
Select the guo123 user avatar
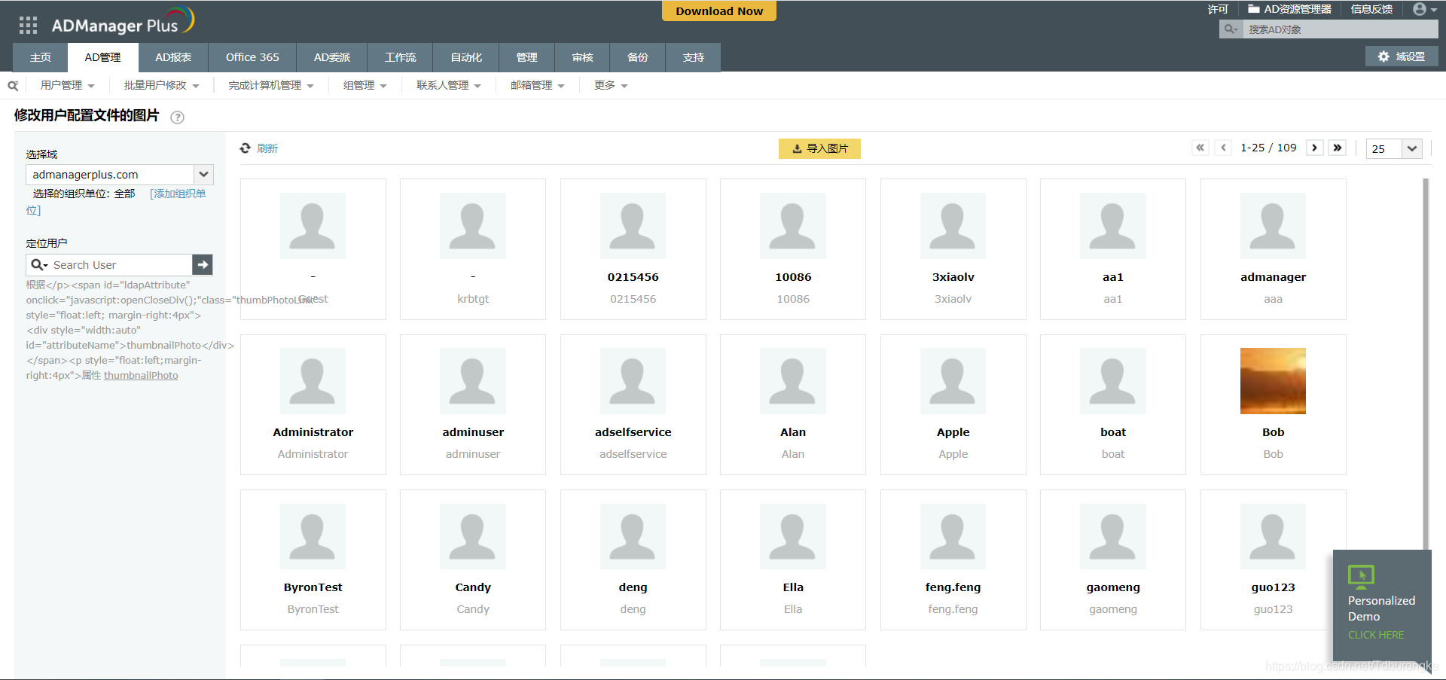tap(1273, 536)
